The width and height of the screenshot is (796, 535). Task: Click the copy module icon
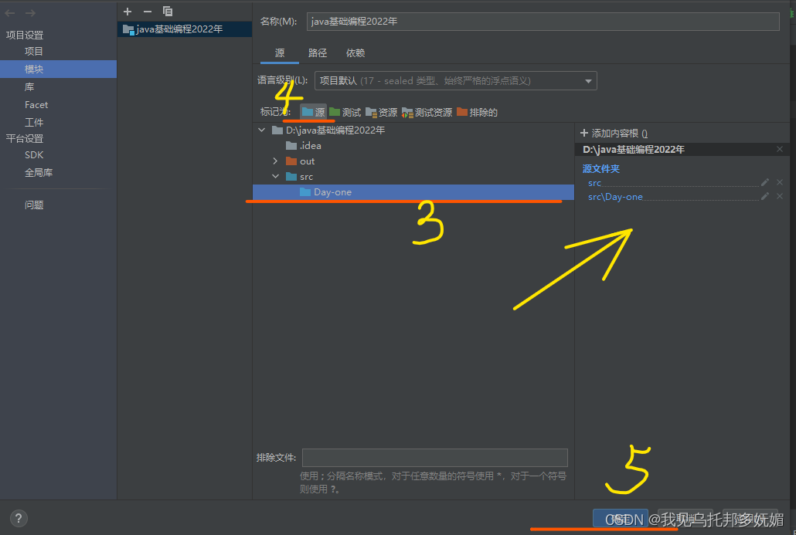168,11
